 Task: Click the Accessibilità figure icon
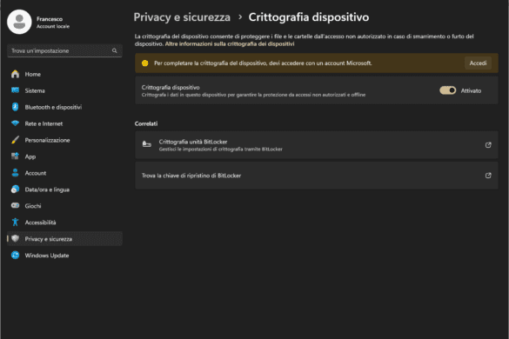point(16,222)
